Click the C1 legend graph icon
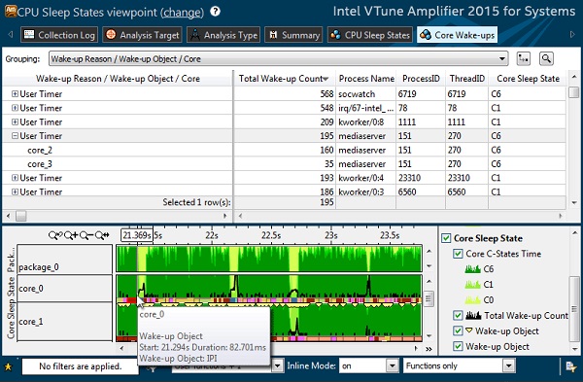This screenshot has width=583, height=382. 472,284
